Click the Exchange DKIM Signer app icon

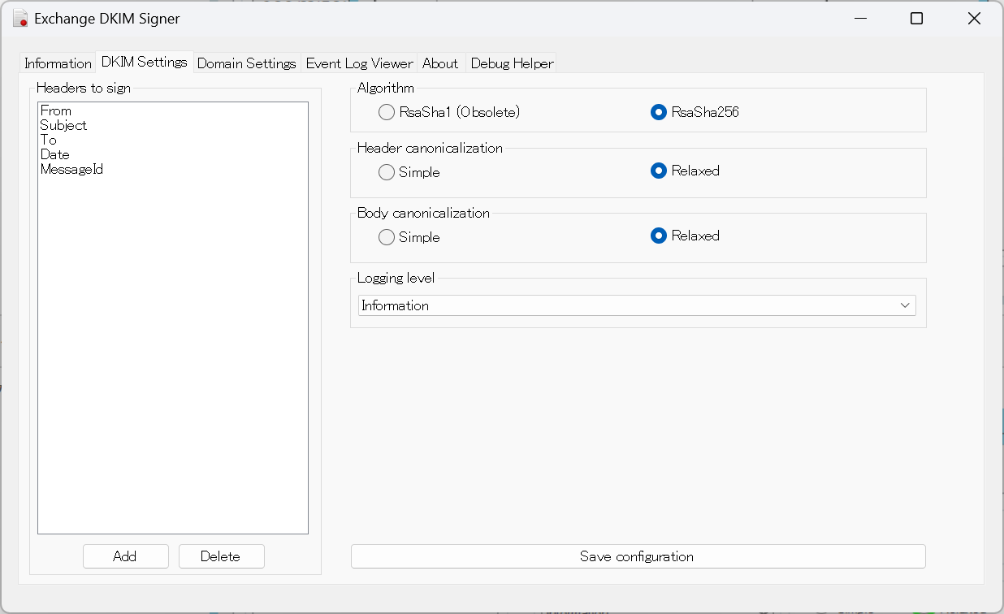pos(20,19)
